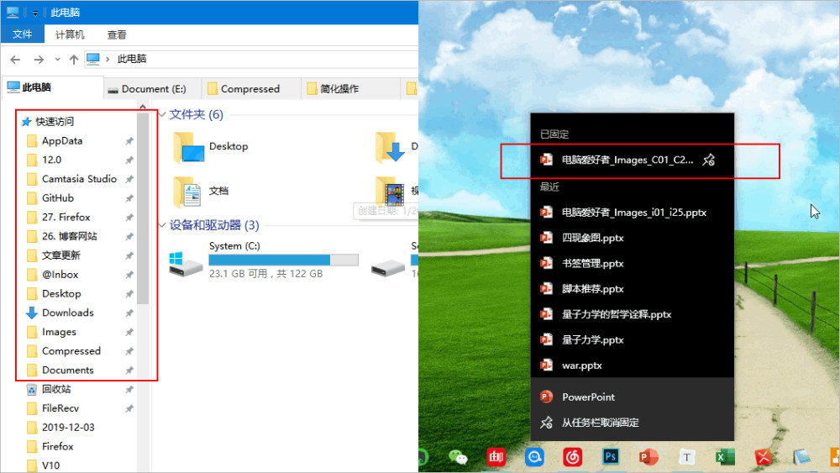Viewport: 840px width, 473px height.
Task: Open Camtasia Studio folder in sidebar
Action: (x=79, y=179)
